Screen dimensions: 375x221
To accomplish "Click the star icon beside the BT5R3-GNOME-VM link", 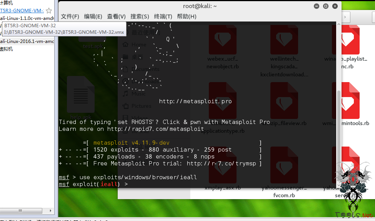I will [x=49, y=10].
